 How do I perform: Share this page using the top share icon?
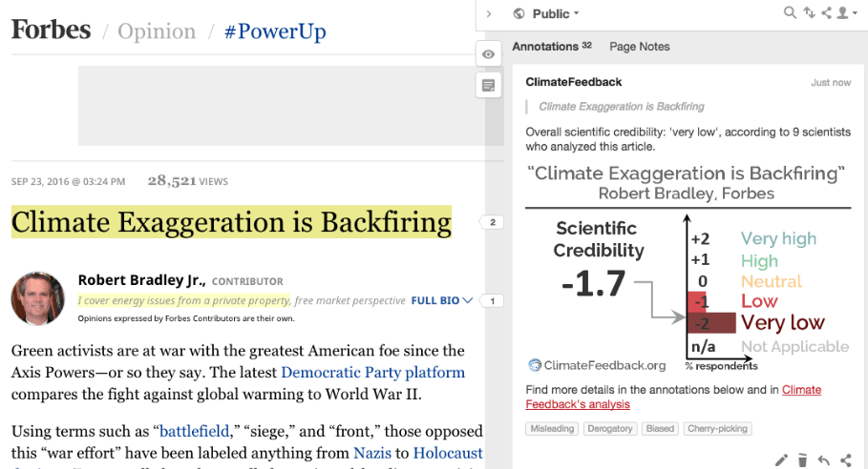pos(827,12)
